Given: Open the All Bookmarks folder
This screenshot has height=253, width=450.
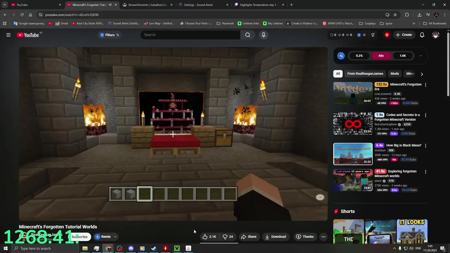Looking at the screenshot, I should 435,24.
